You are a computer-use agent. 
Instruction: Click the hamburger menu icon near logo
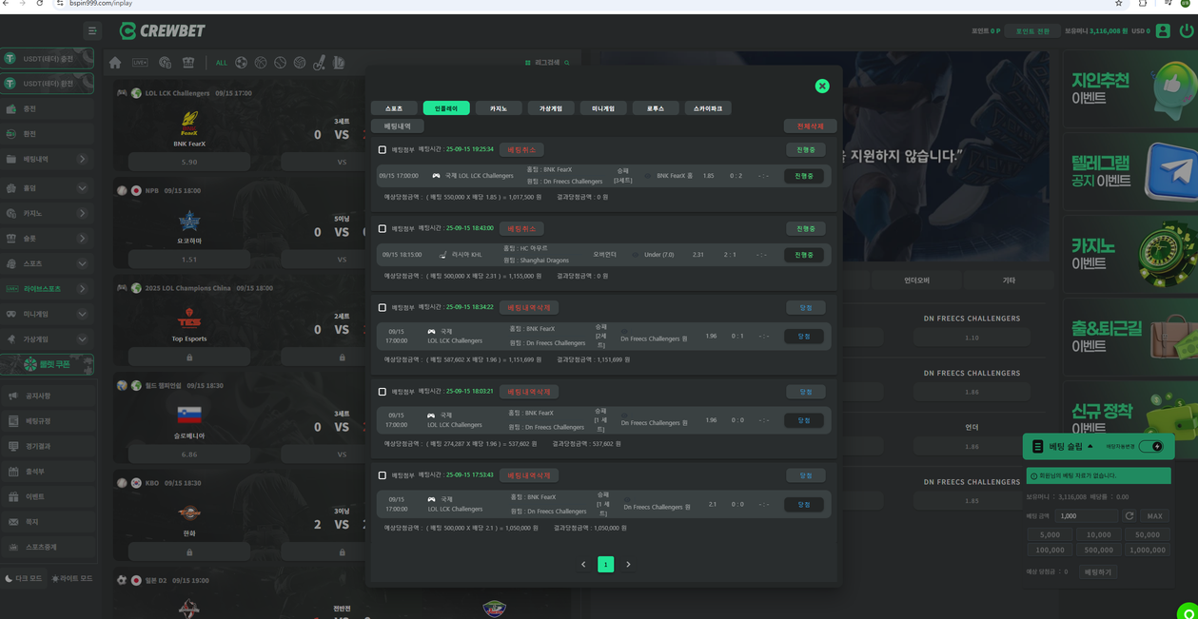coord(92,30)
